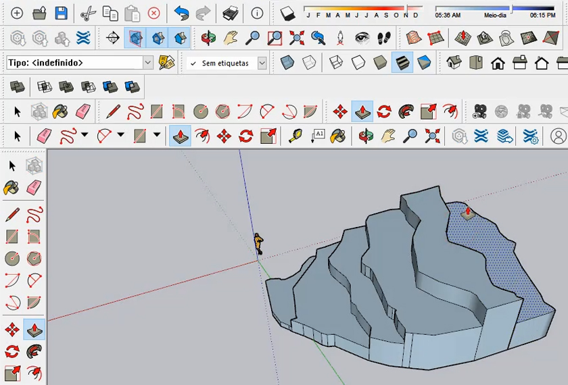Toggle the Monochrome face style
Image resolution: width=568 pixels, height=385 pixels.
click(x=424, y=63)
